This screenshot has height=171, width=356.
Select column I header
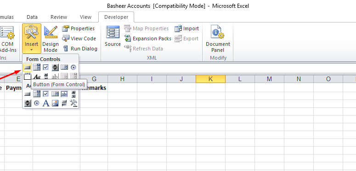click(x=152, y=79)
